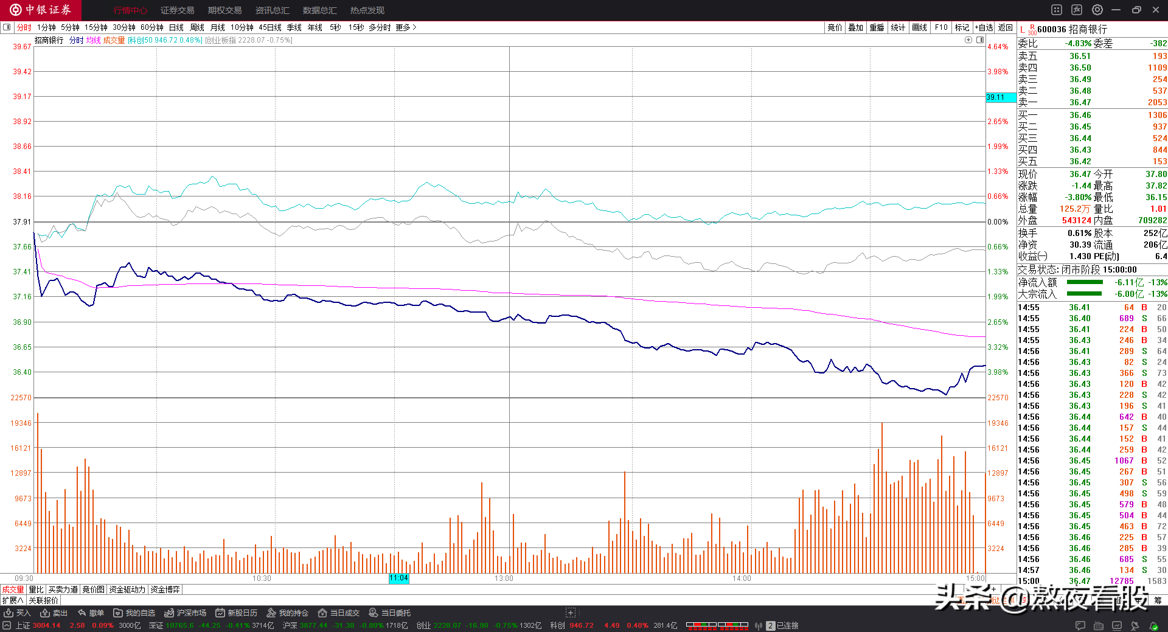Image resolution: width=1168 pixels, height=632 pixels.
Task: Open the chart monitor icon in status bar
Action: 1117,625
